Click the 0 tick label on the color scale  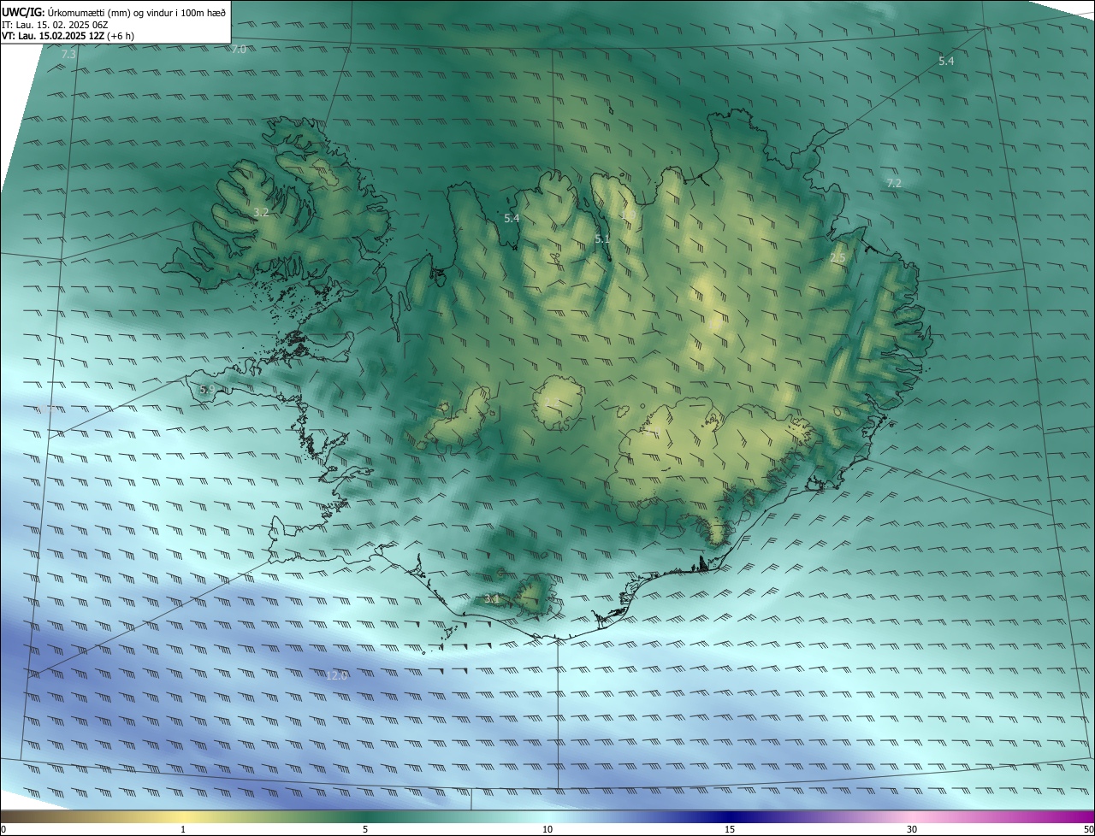point(3,830)
